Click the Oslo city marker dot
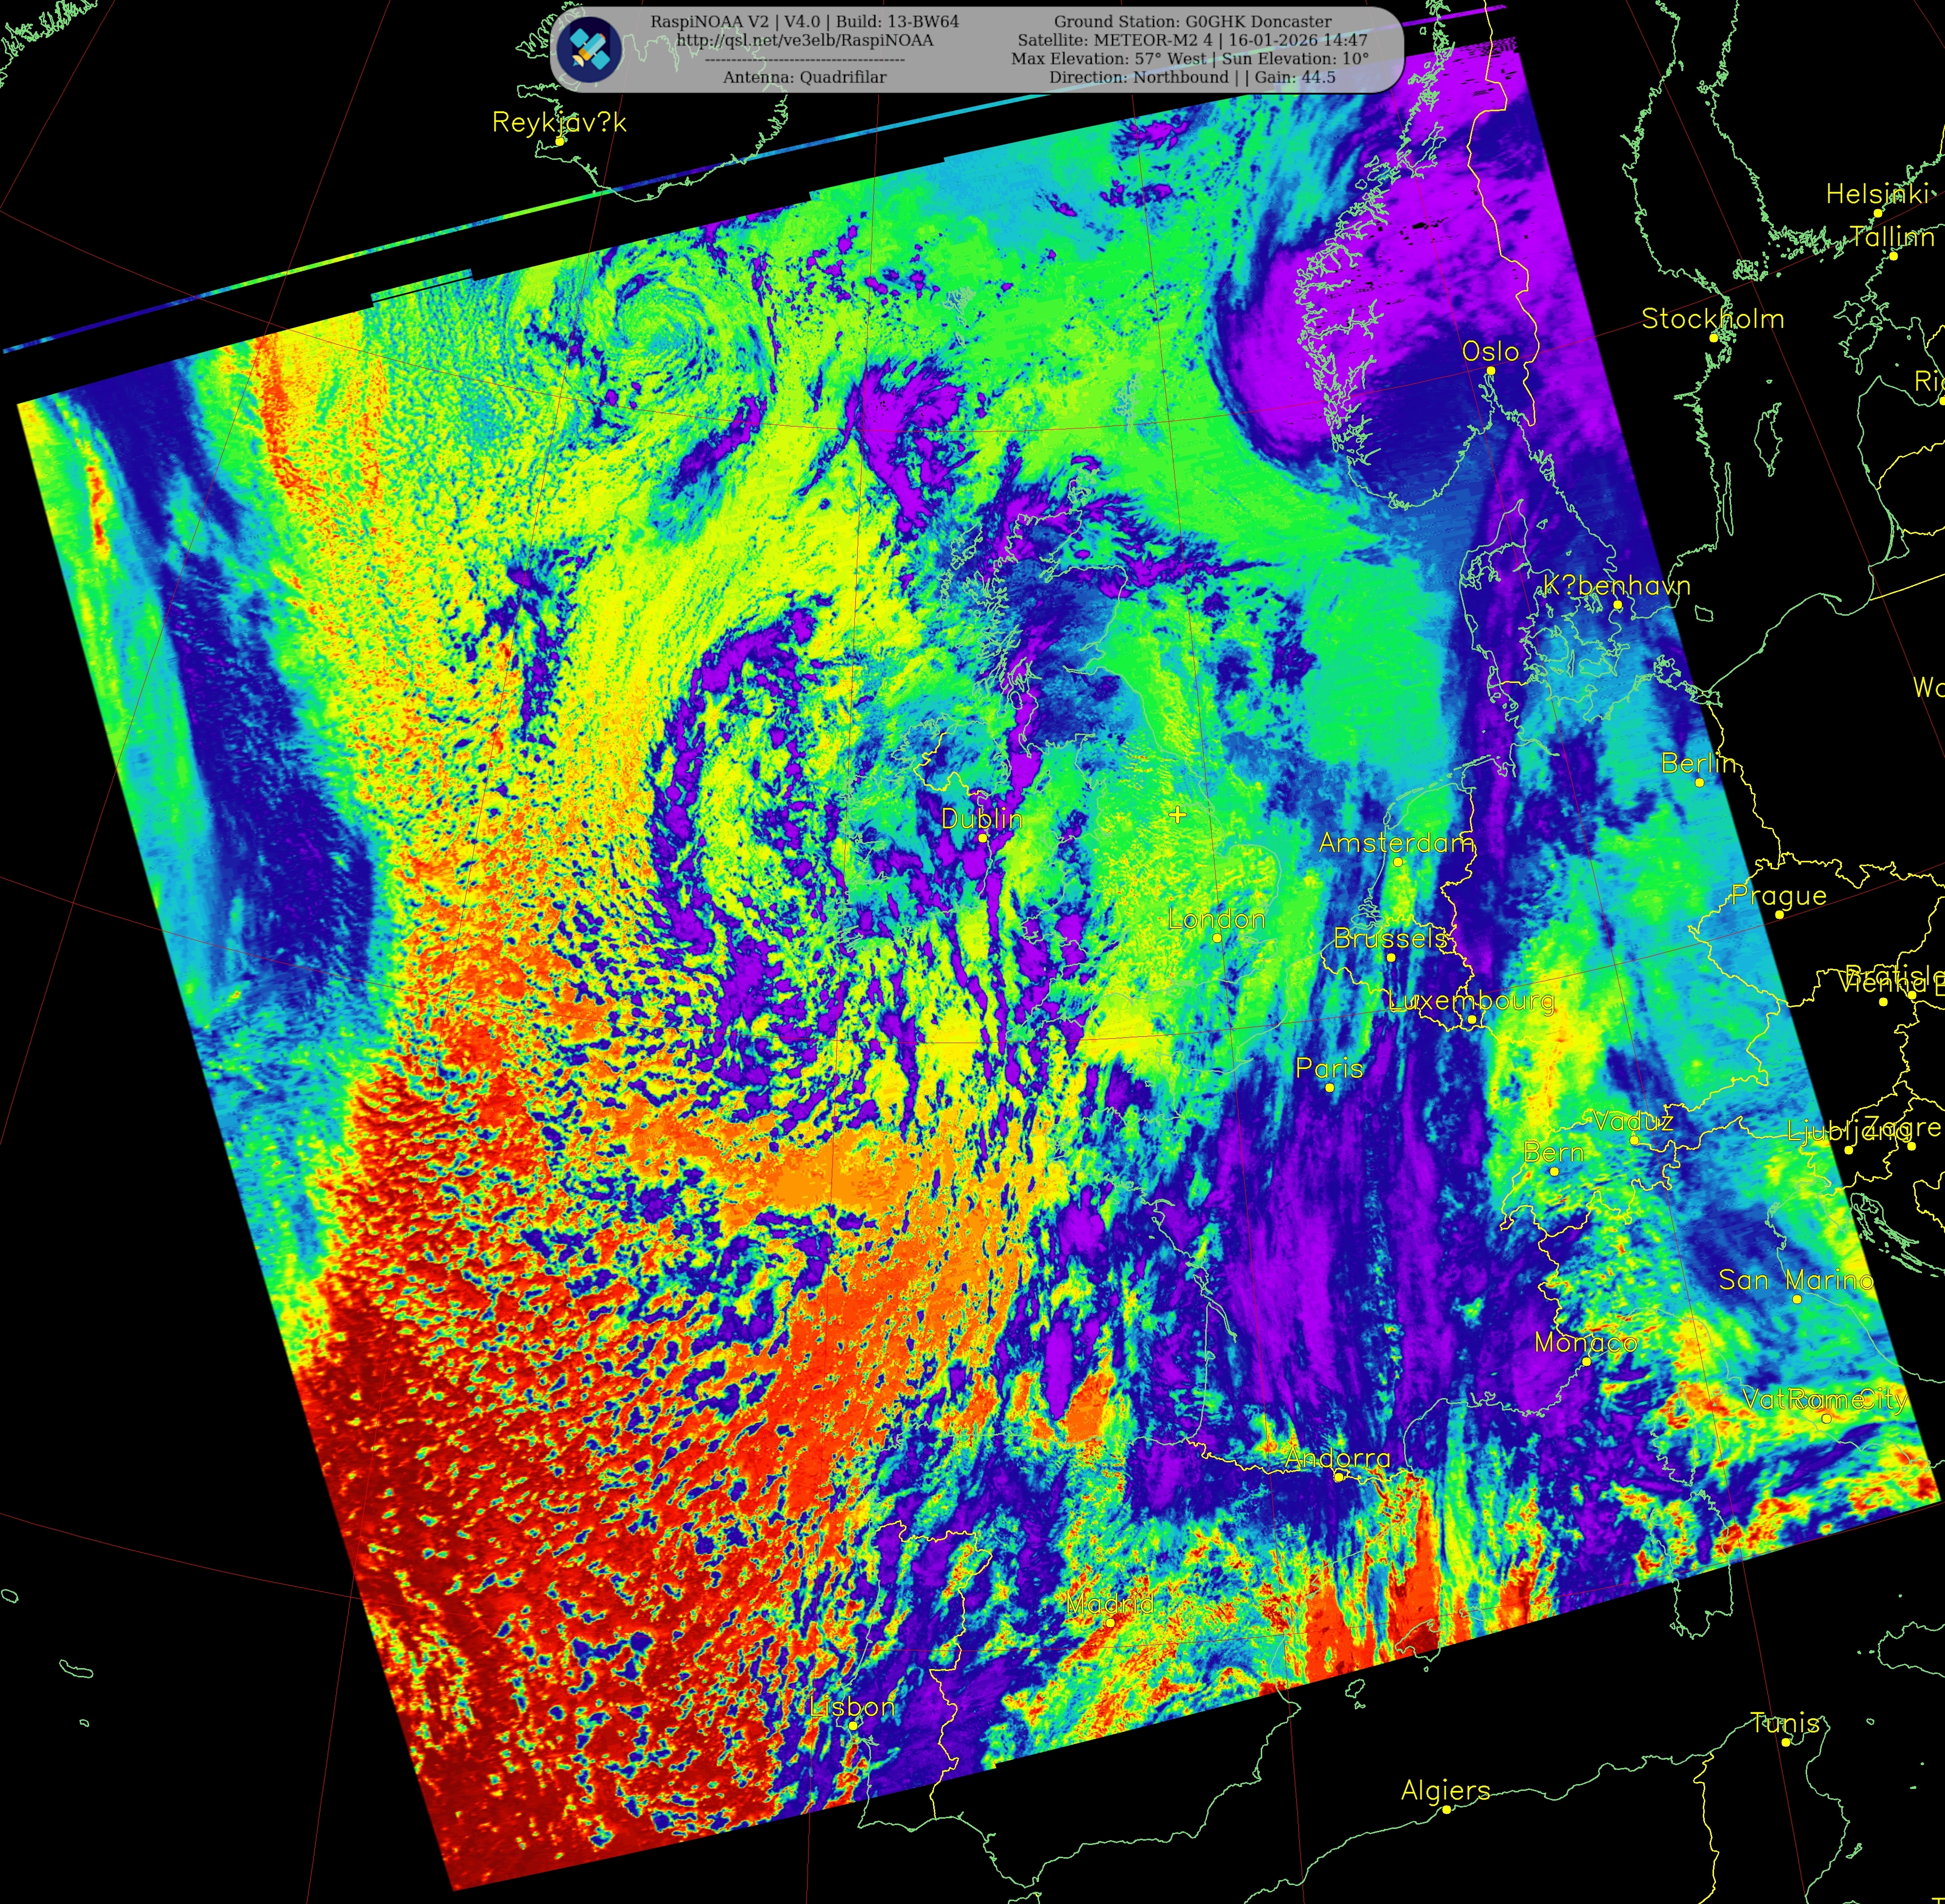Screen dimensions: 1945x1904 (1490, 371)
